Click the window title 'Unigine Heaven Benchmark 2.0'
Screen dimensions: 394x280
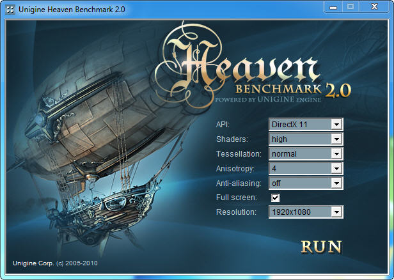click(72, 10)
